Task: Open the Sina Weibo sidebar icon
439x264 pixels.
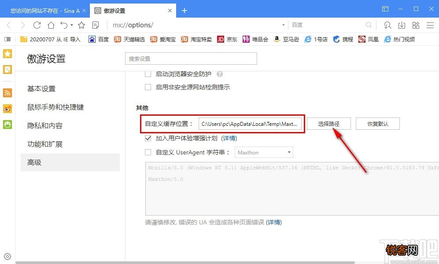Action: (x=7, y=109)
